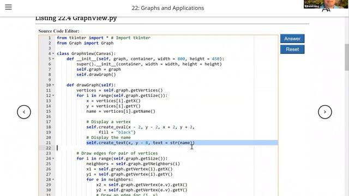Click line 2 'from Graph import Graph'
Viewport: 349px width, 196px height.
85,43
